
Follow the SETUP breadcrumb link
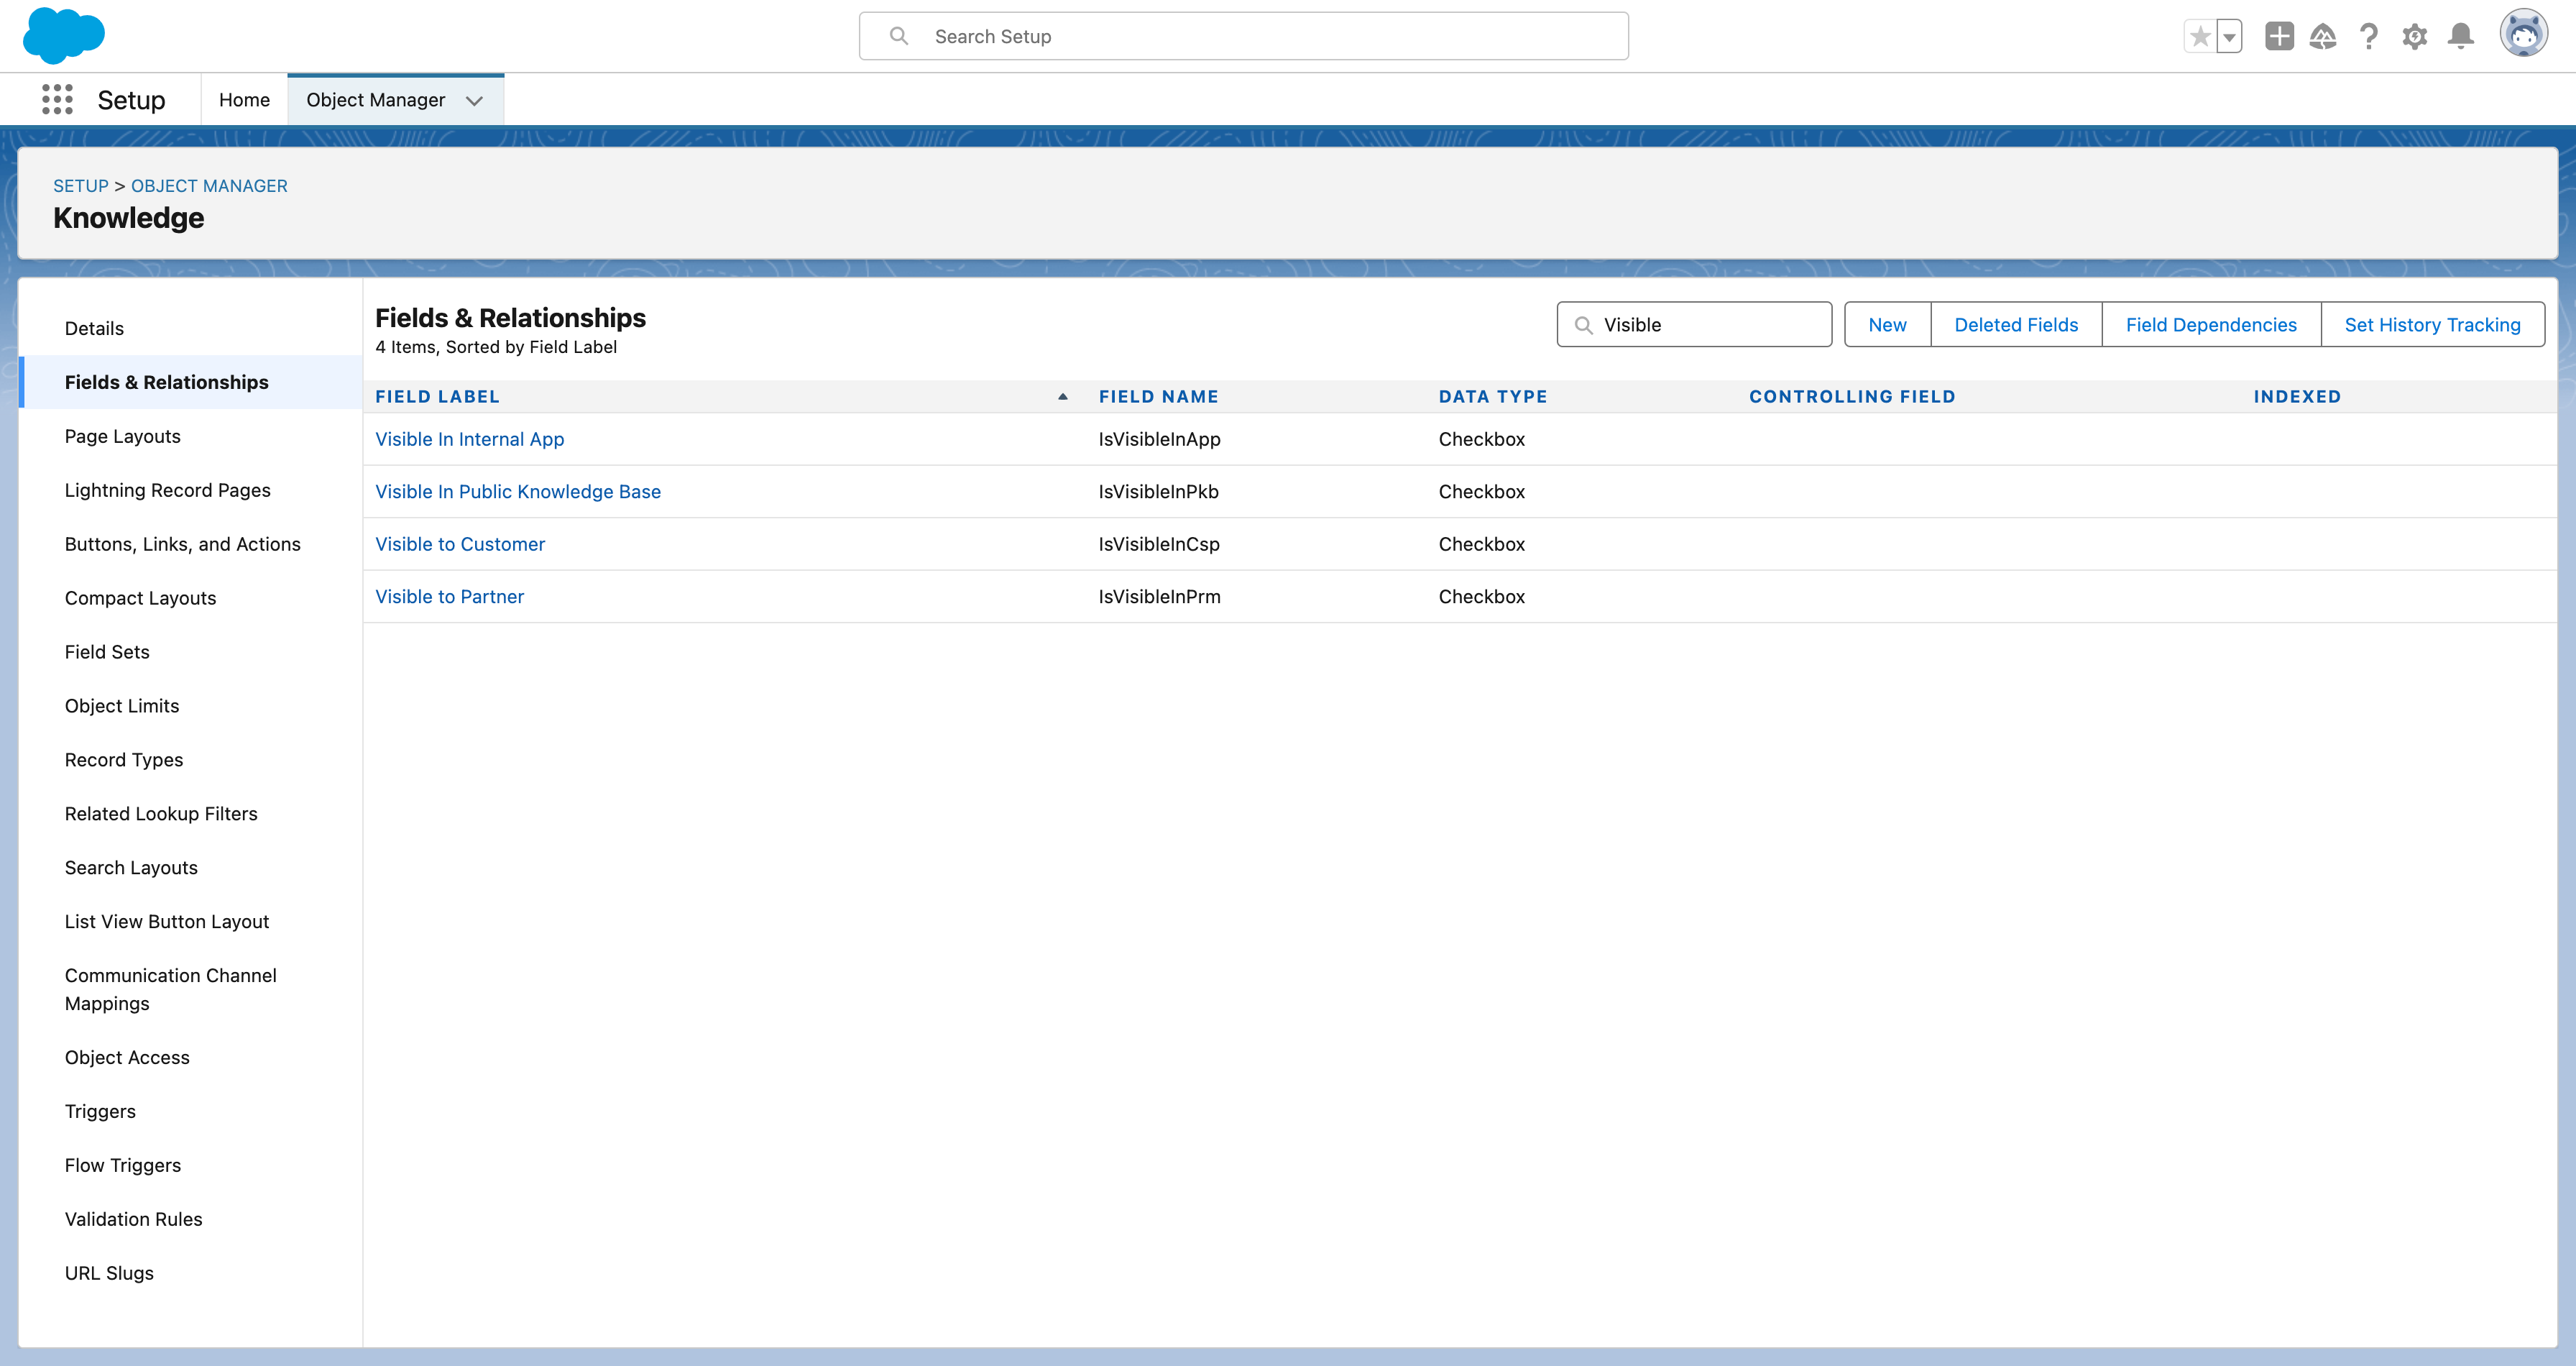click(x=80, y=186)
